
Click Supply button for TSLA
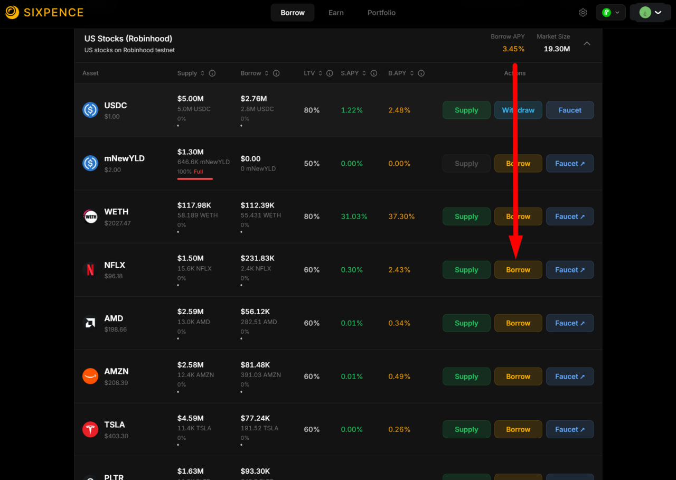(466, 429)
